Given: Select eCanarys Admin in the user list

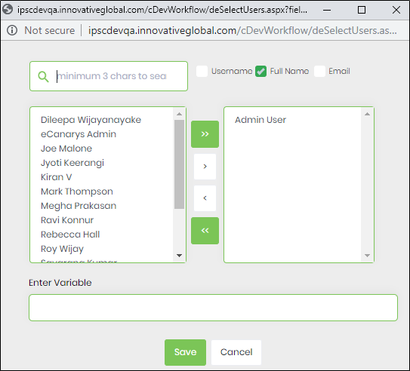Looking at the screenshot, I should click(x=79, y=134).
